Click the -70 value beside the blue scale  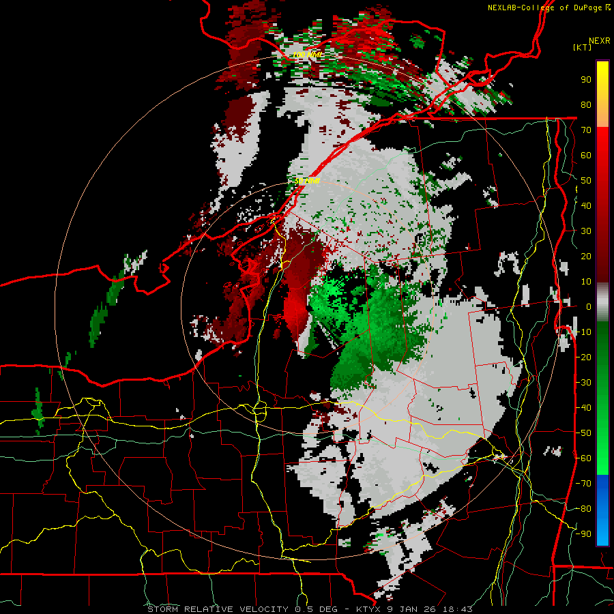[x=583, y=483]
